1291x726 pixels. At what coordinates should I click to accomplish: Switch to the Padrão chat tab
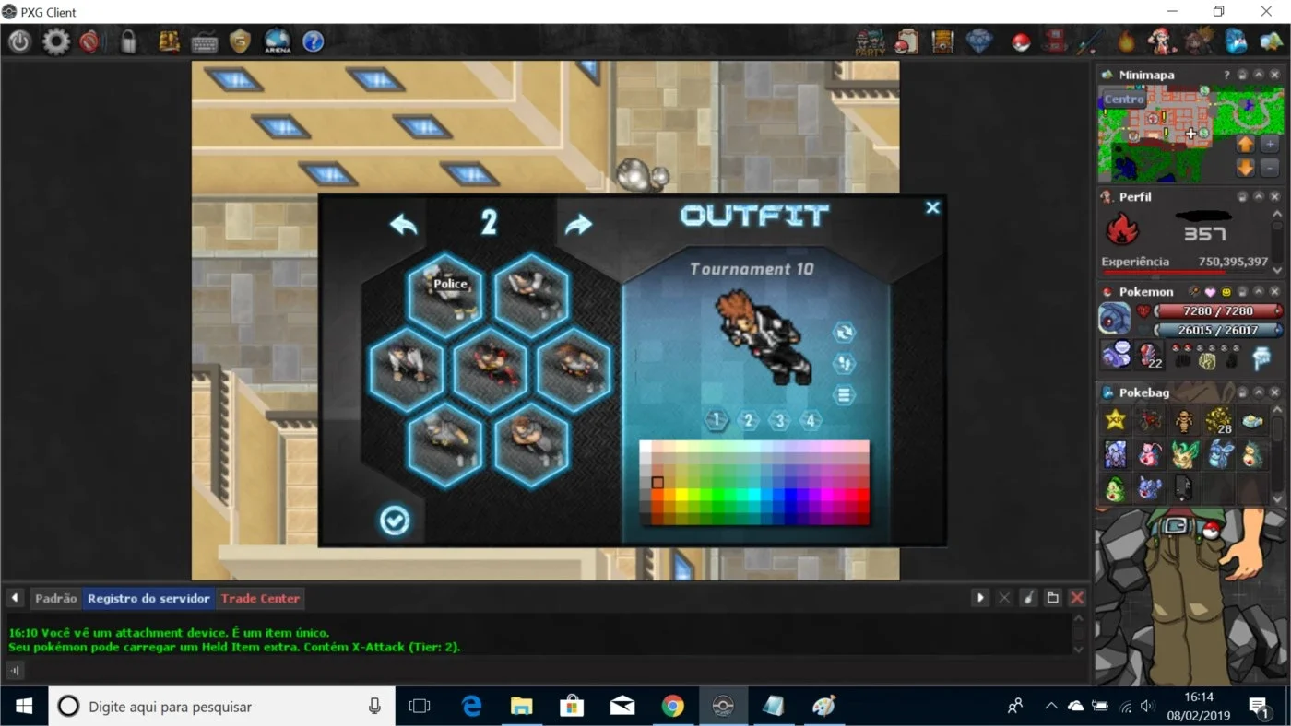tap(56, 599)
